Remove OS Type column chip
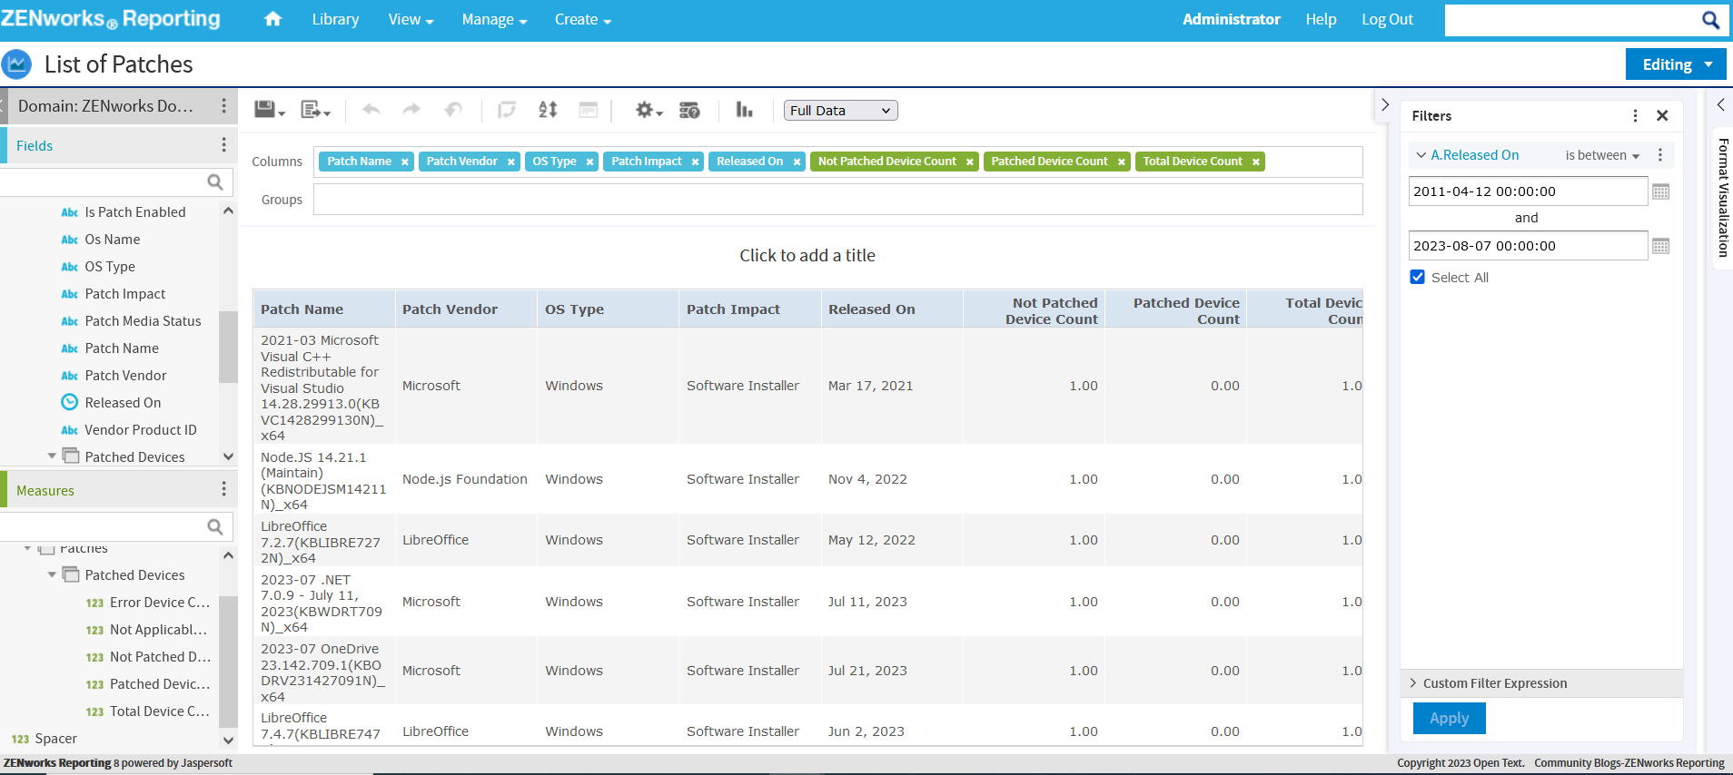Screen dimensions: 1733x775 589,162
